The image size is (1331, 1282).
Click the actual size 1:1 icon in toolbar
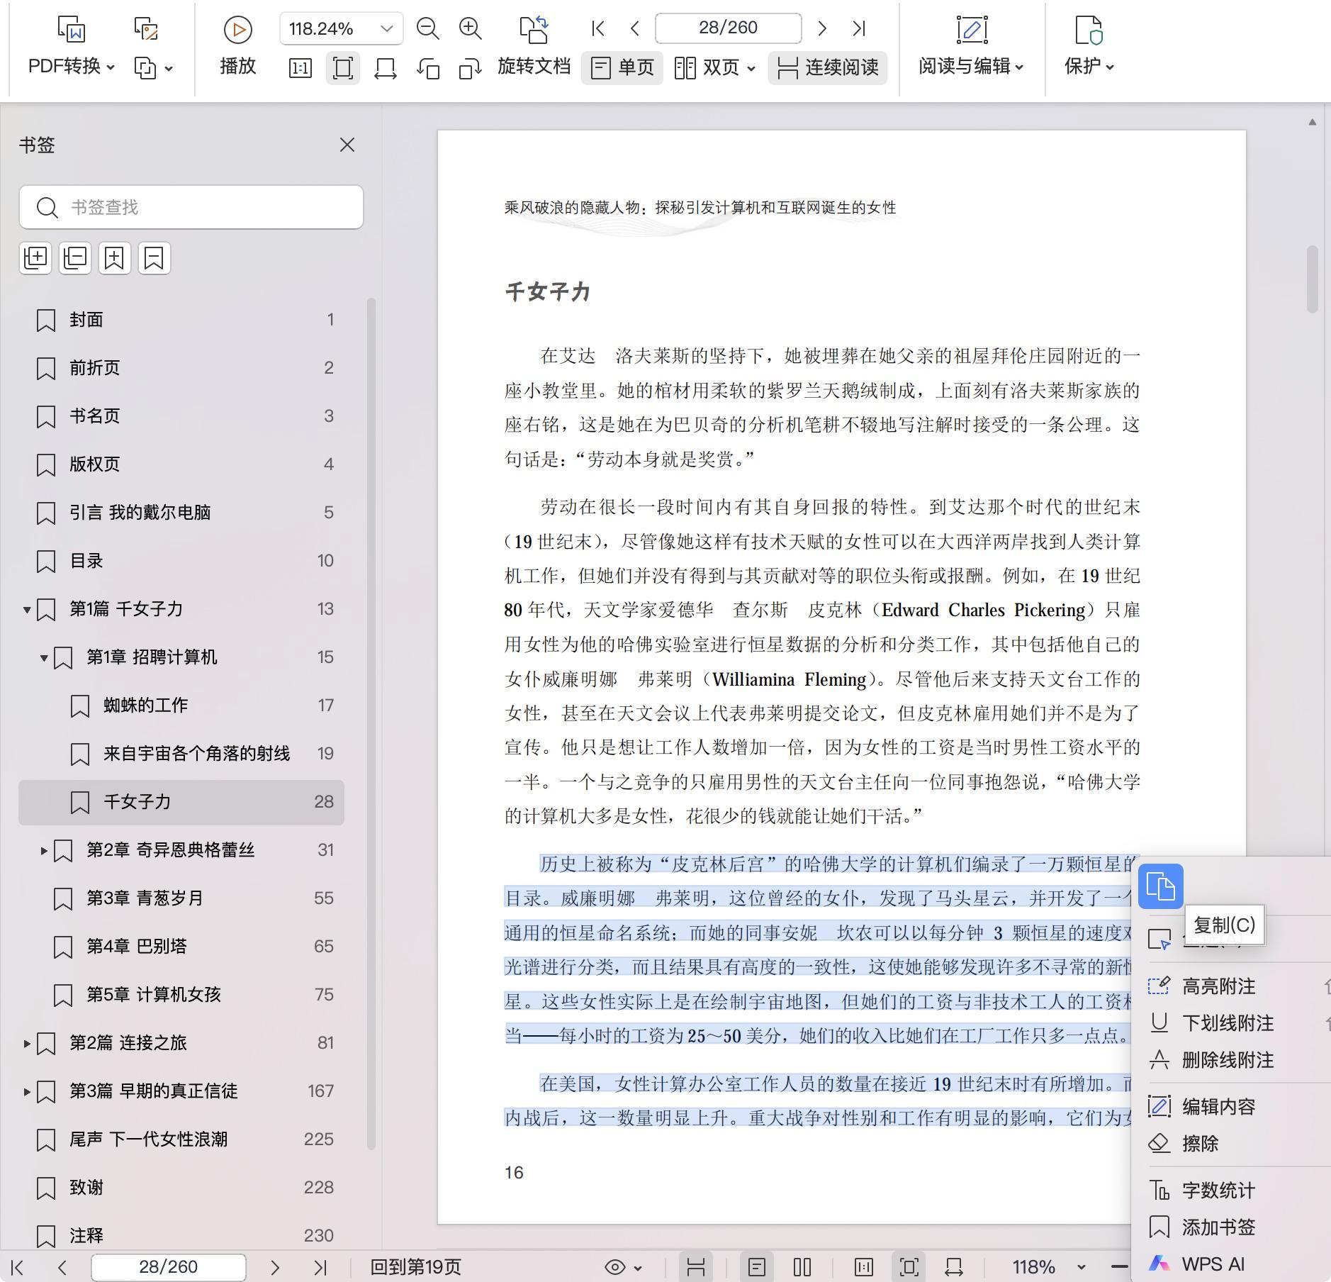(300, 68)
